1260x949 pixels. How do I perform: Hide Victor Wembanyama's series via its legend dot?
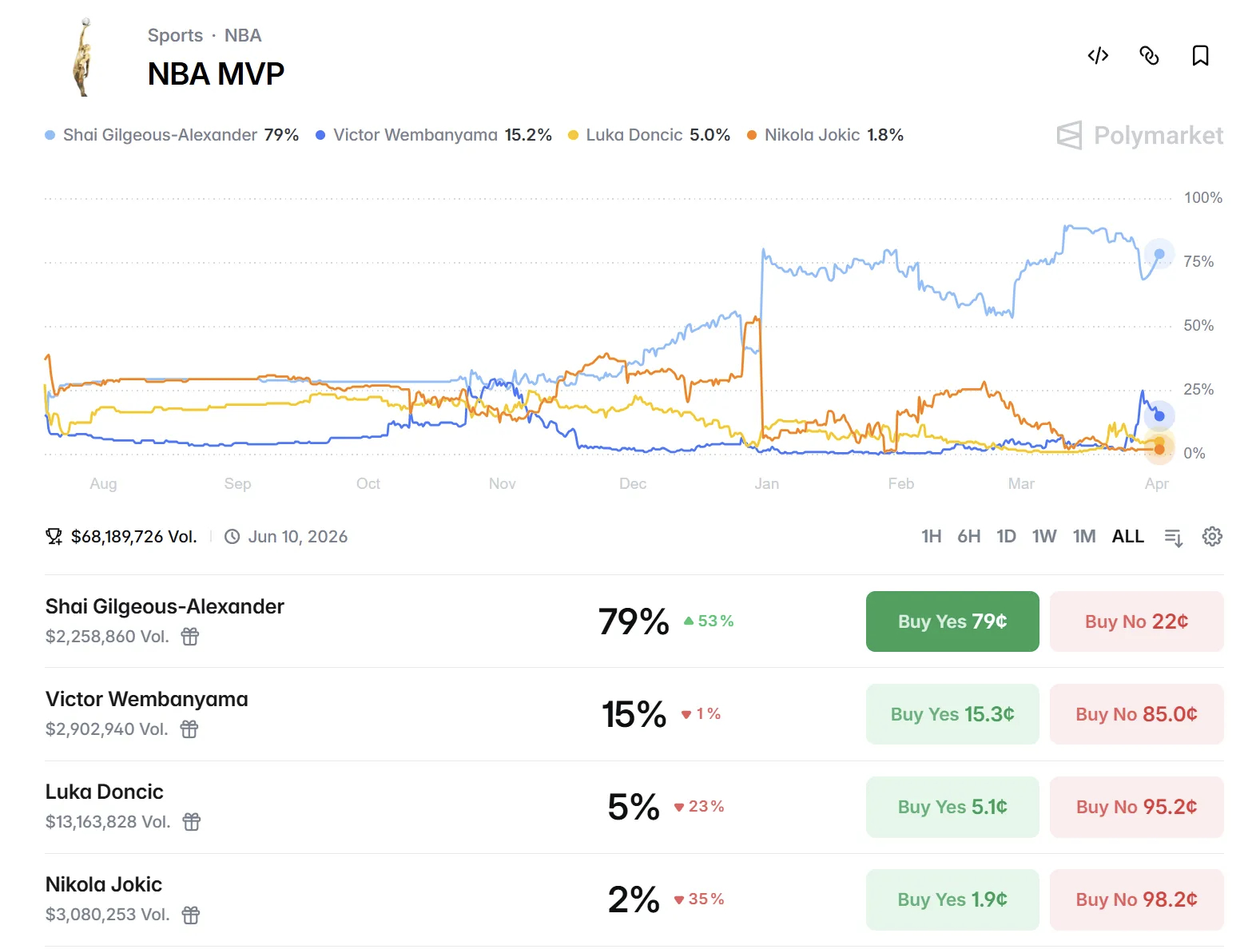click(x=319, y=135)
